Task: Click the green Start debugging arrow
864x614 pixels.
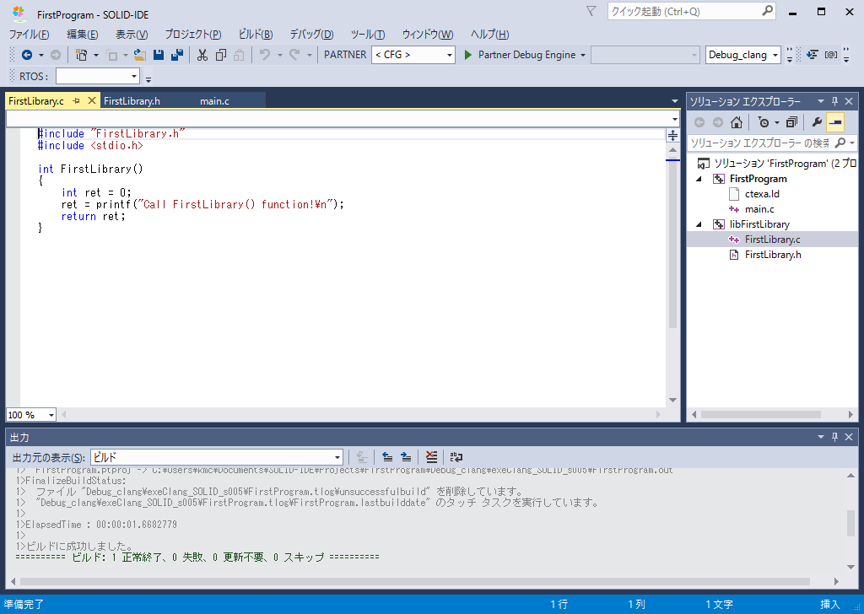Action: (x=468, y=55)
